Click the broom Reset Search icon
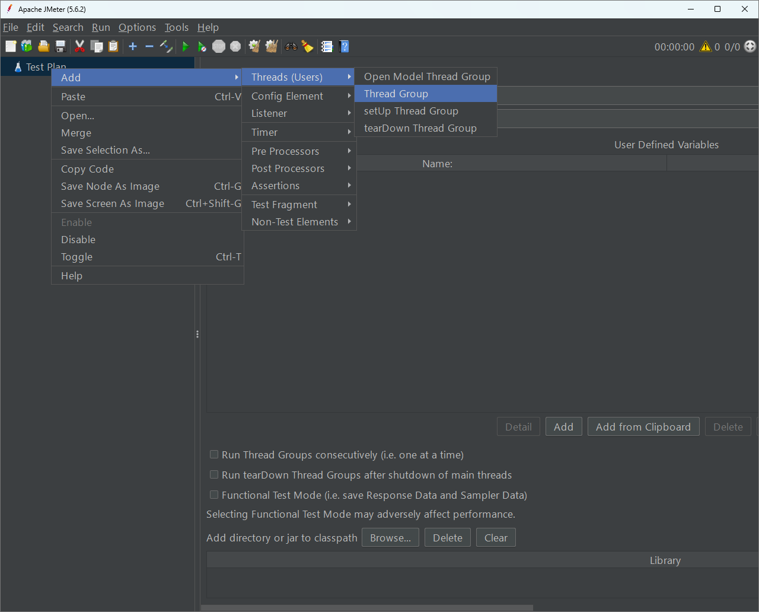 pyautogui.click(x=307, y=46)
